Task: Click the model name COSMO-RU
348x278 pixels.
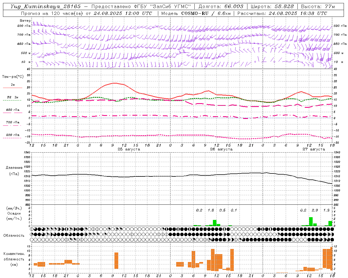Action: [x=195, y=13]
